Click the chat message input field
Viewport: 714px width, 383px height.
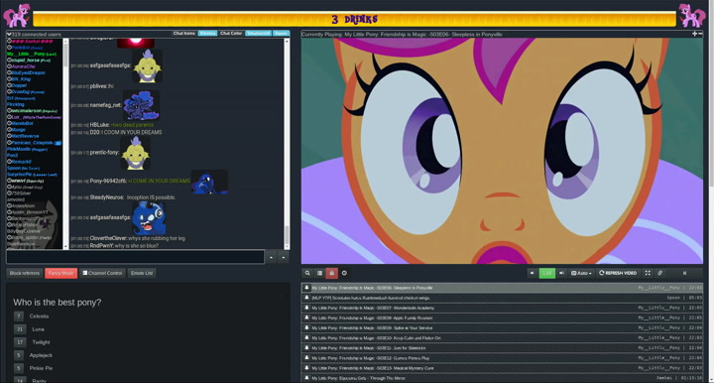(x=135, y=257)
